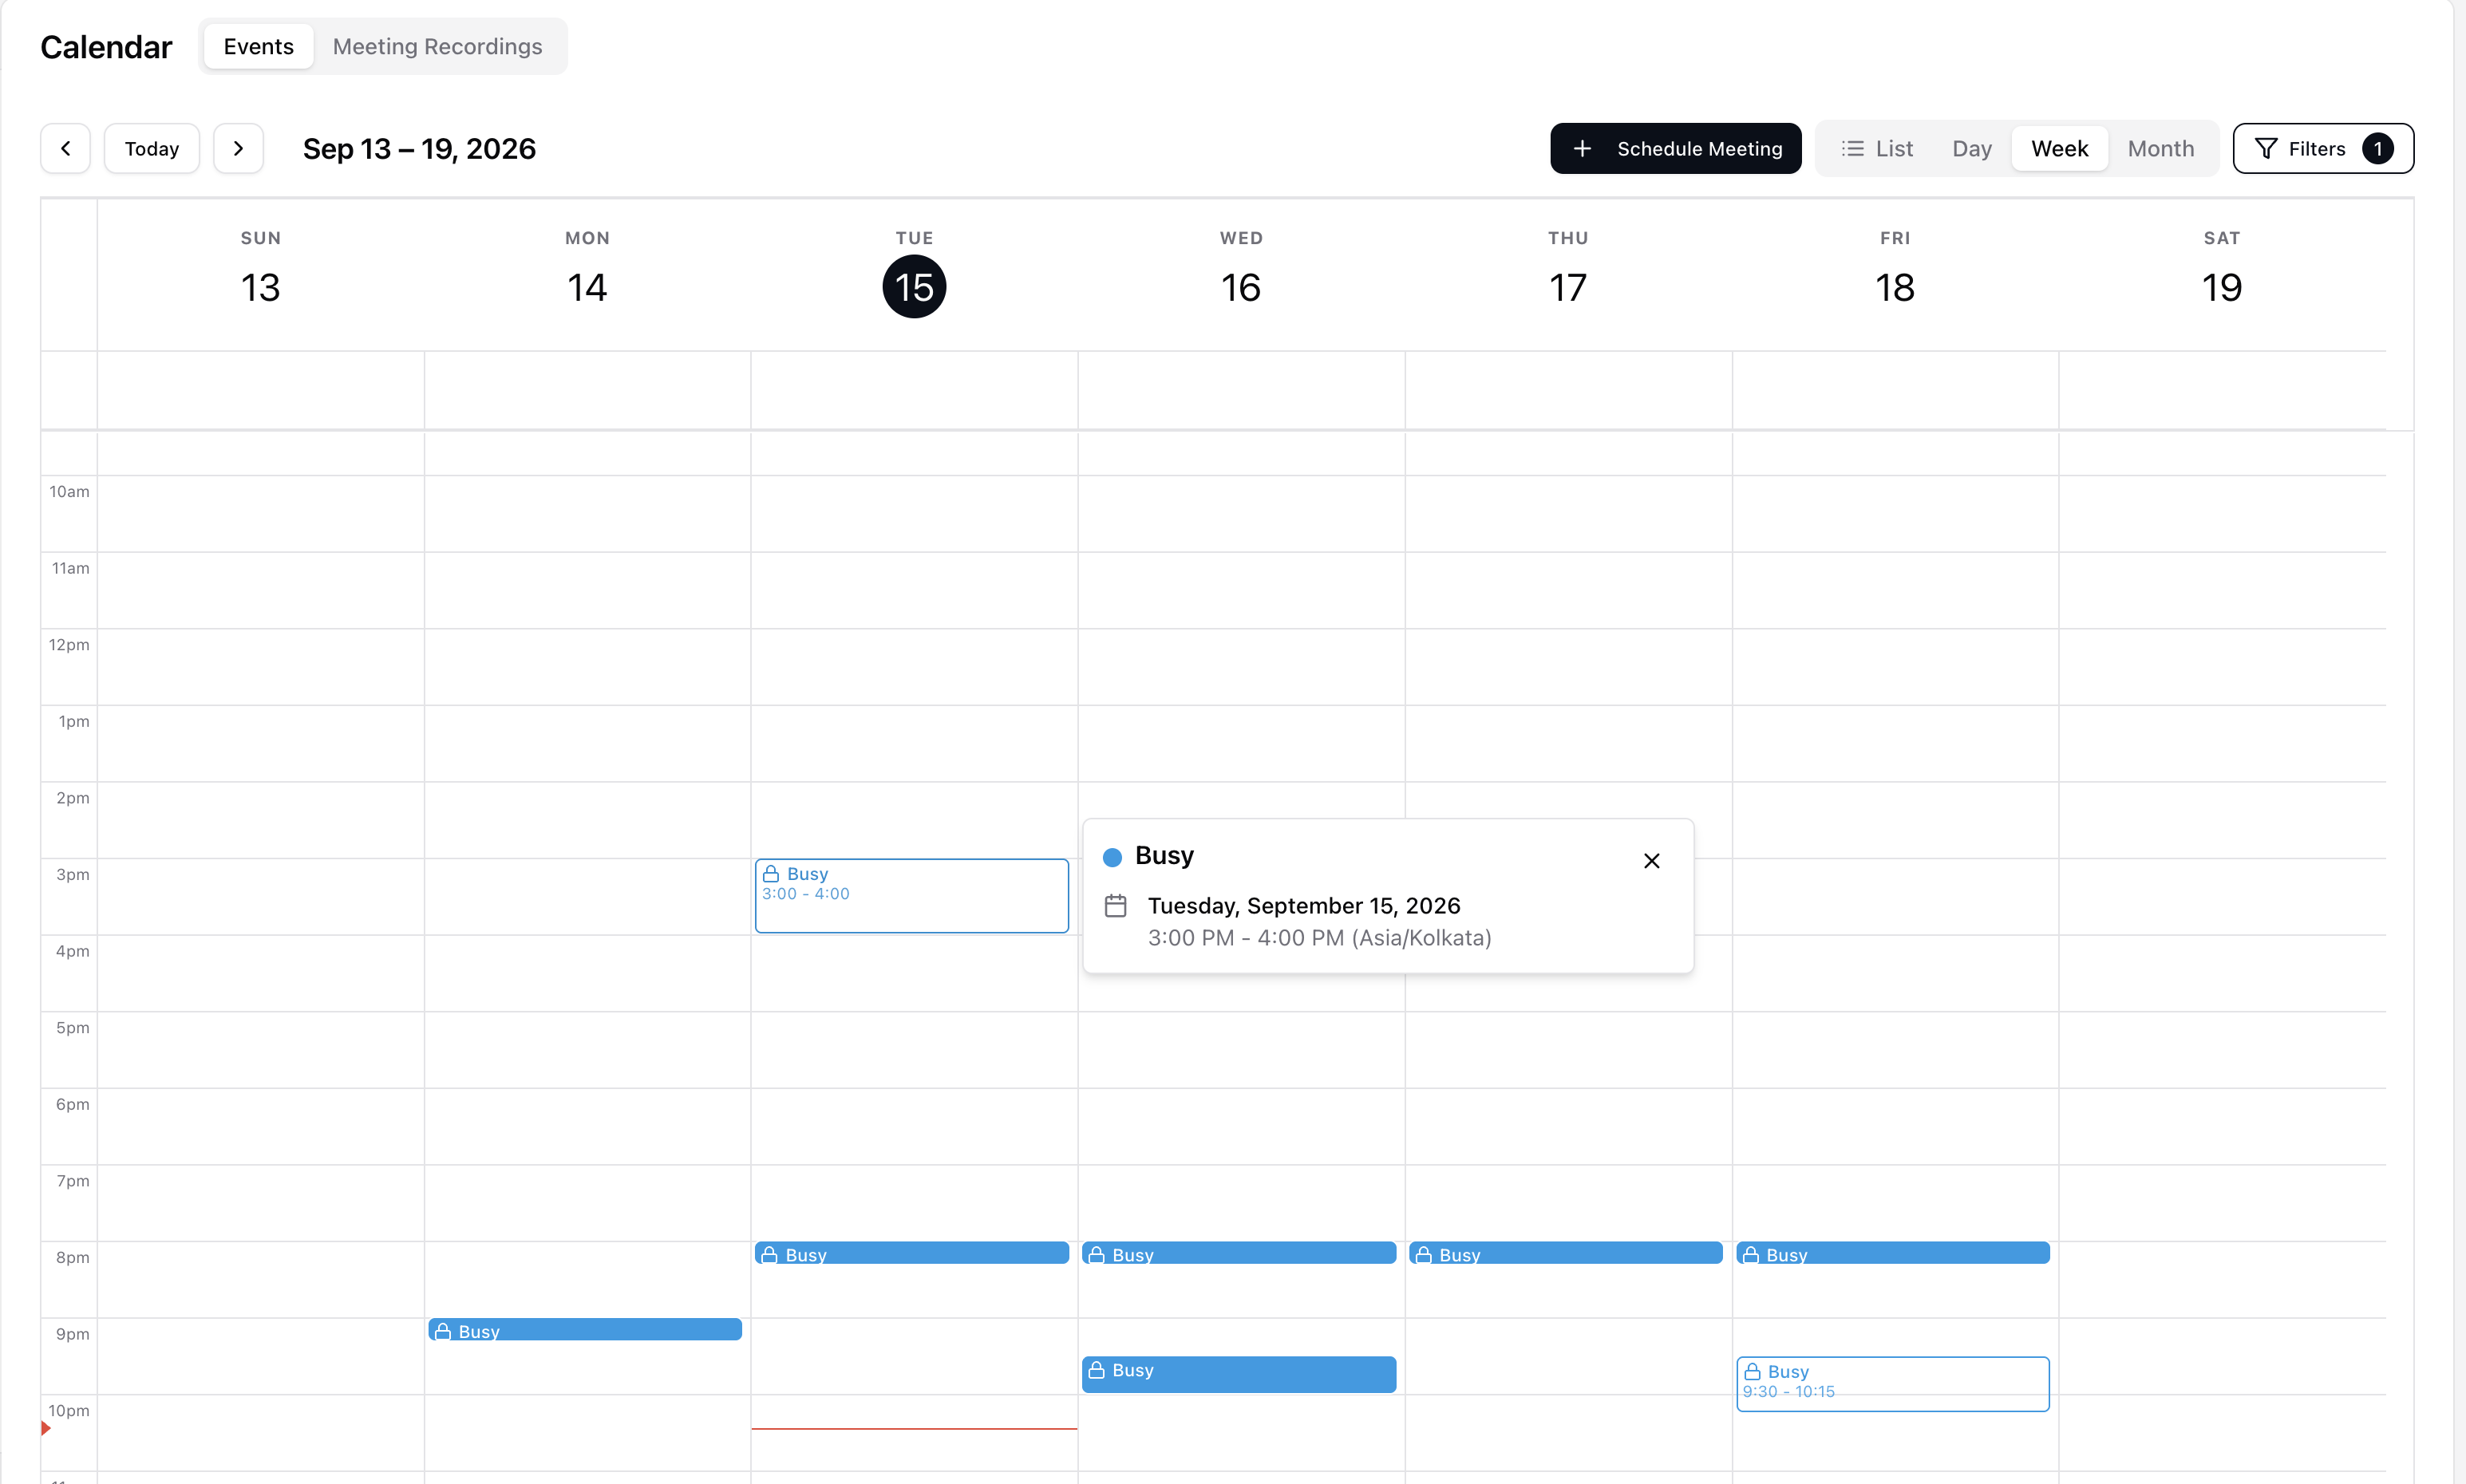Open Schedule Meeting dialog
Viewport: 2466px width, 1484px height.
[x=1675, y=148]
